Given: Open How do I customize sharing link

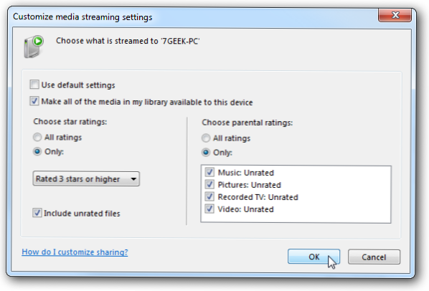Looking at the screenshot, I should click(75, 252).
